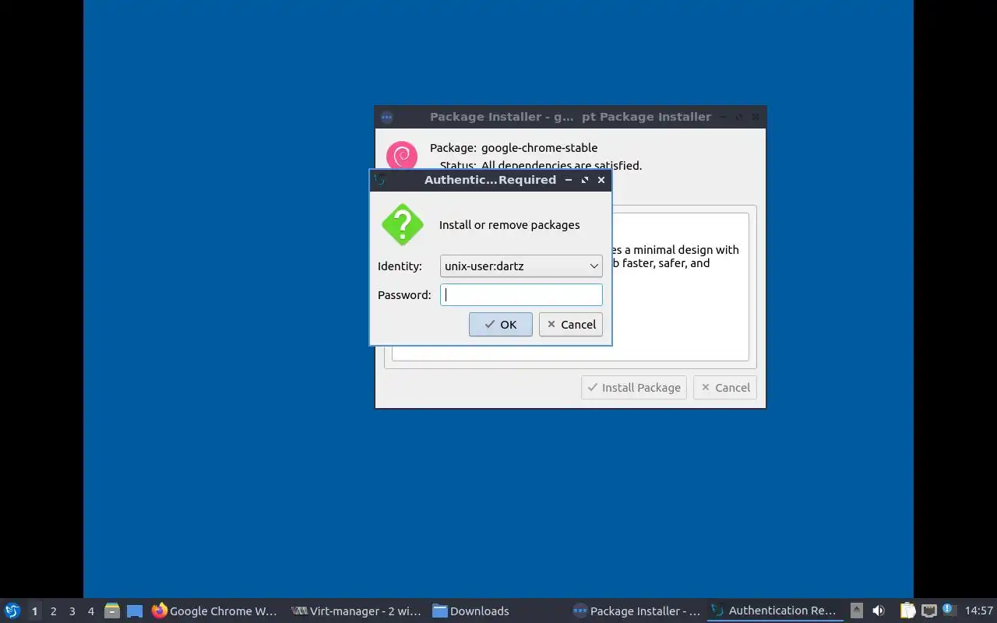997x623 pixels.
Task: Click the green question mark icon
Action: pyautogui.click(x=402, y=224)
